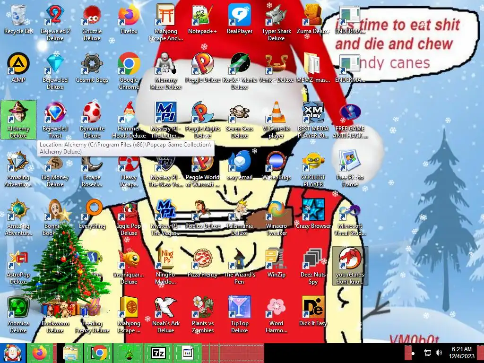Select Iggle Pop Deluxe icon
The height and width of the screenshot is (363, 484).
pyautogui.click(x=129, y=217)
